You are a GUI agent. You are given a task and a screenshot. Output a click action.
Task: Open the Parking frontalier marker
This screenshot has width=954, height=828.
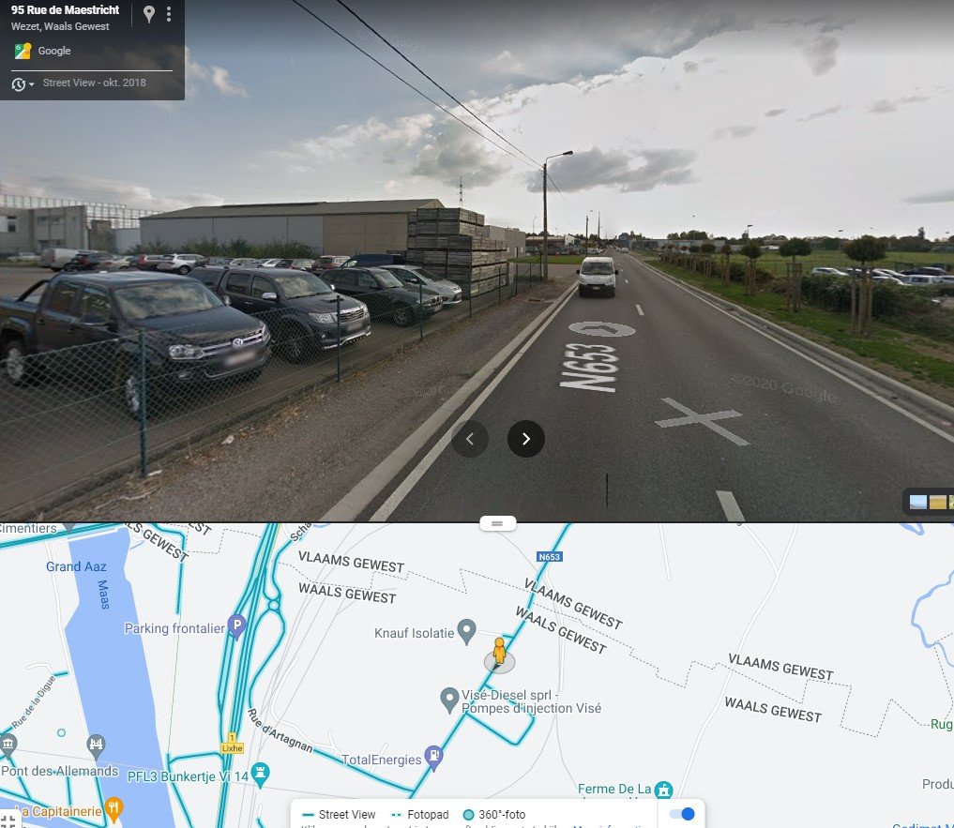[236, 627]
